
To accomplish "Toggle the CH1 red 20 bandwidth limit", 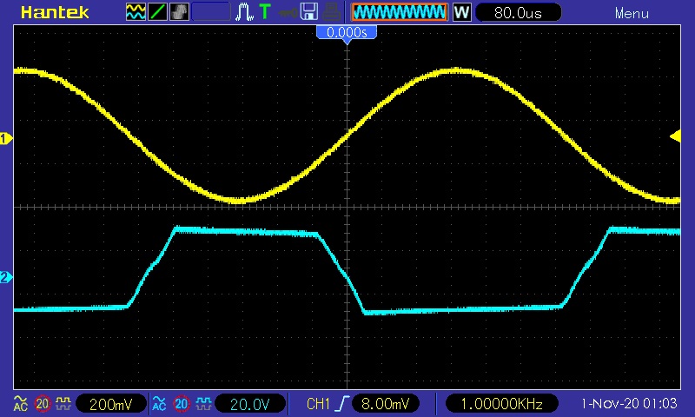I will click(x=42, y=404).
